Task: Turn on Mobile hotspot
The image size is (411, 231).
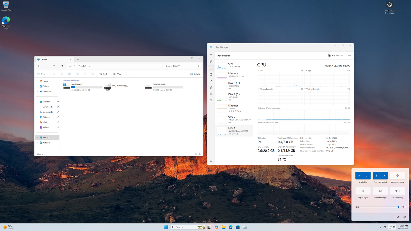Action: pos(380,191)
